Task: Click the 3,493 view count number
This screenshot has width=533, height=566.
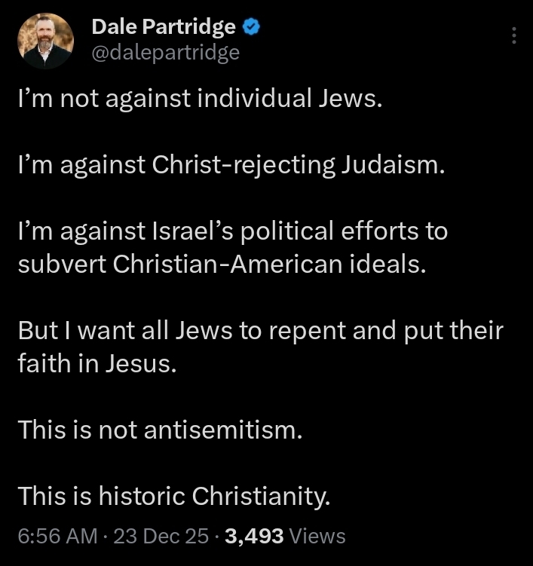Action: pos(254,536)
